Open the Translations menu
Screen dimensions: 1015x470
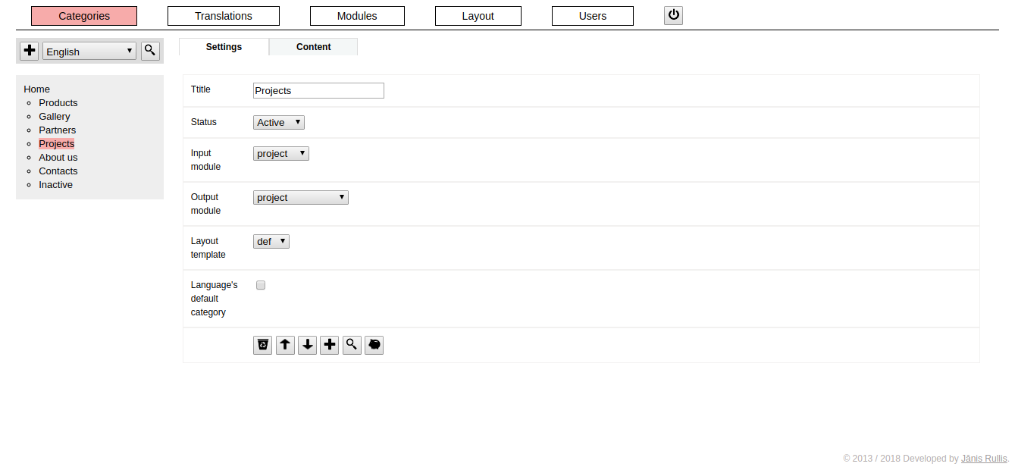(x=224, y=16)
